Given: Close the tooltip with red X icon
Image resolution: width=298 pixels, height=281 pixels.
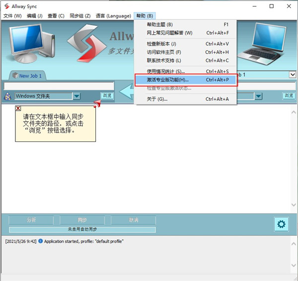Looking at the screenshot, I should point(18,108).
